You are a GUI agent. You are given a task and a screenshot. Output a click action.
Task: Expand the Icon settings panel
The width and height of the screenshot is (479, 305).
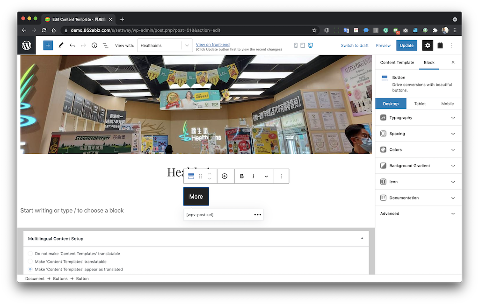pos(418,182)
